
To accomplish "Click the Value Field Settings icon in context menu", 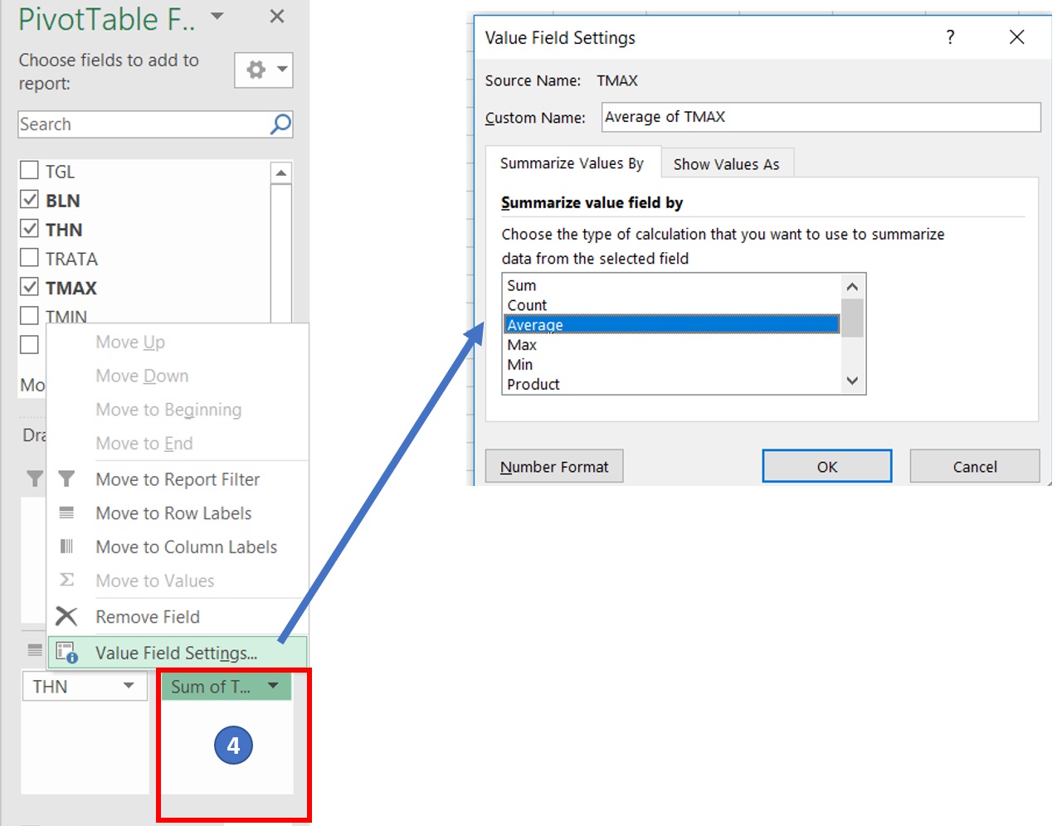I will pos(67,653).
